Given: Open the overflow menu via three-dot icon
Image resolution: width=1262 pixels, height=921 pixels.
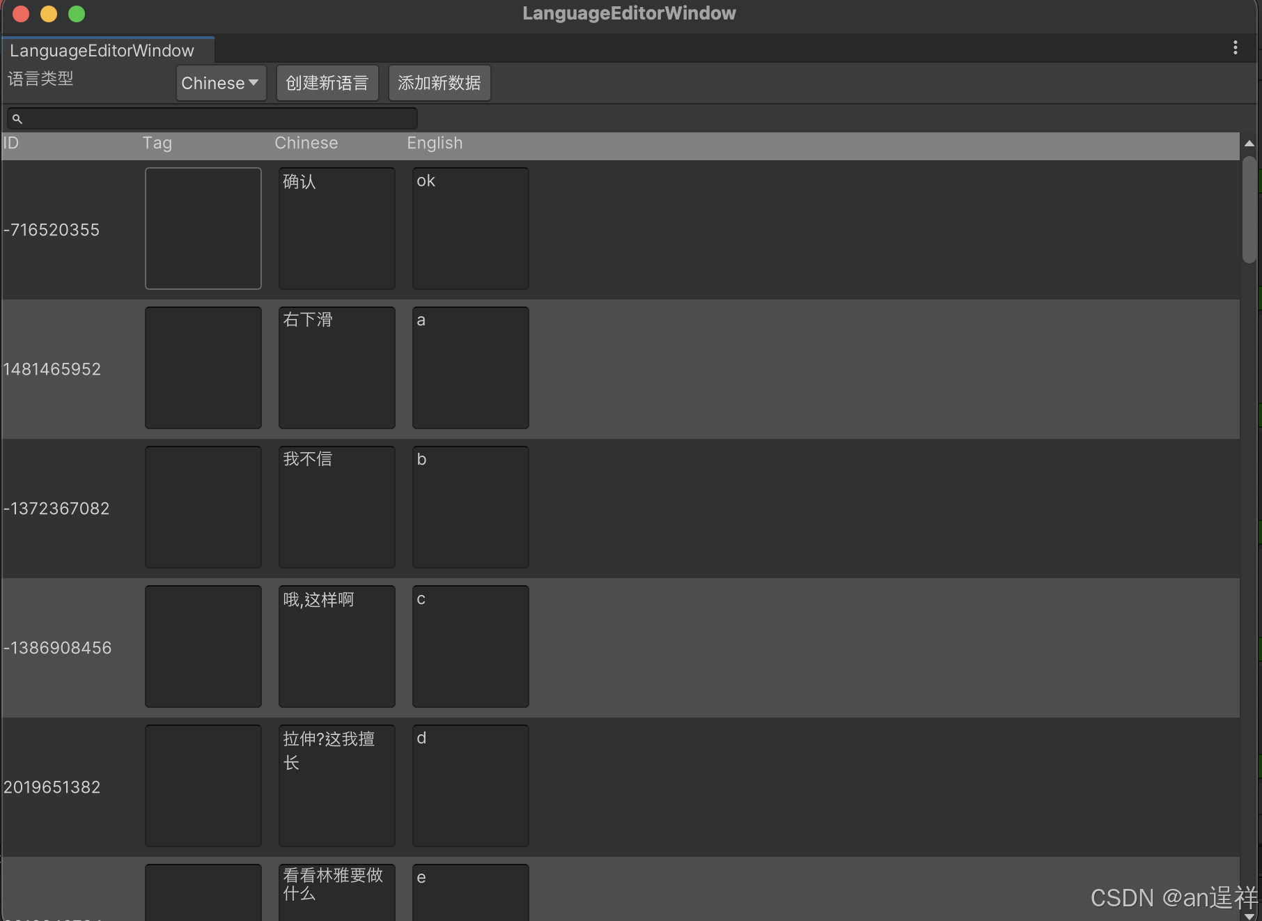Looking at the screenshot, I should click(x=1236, y=47).
